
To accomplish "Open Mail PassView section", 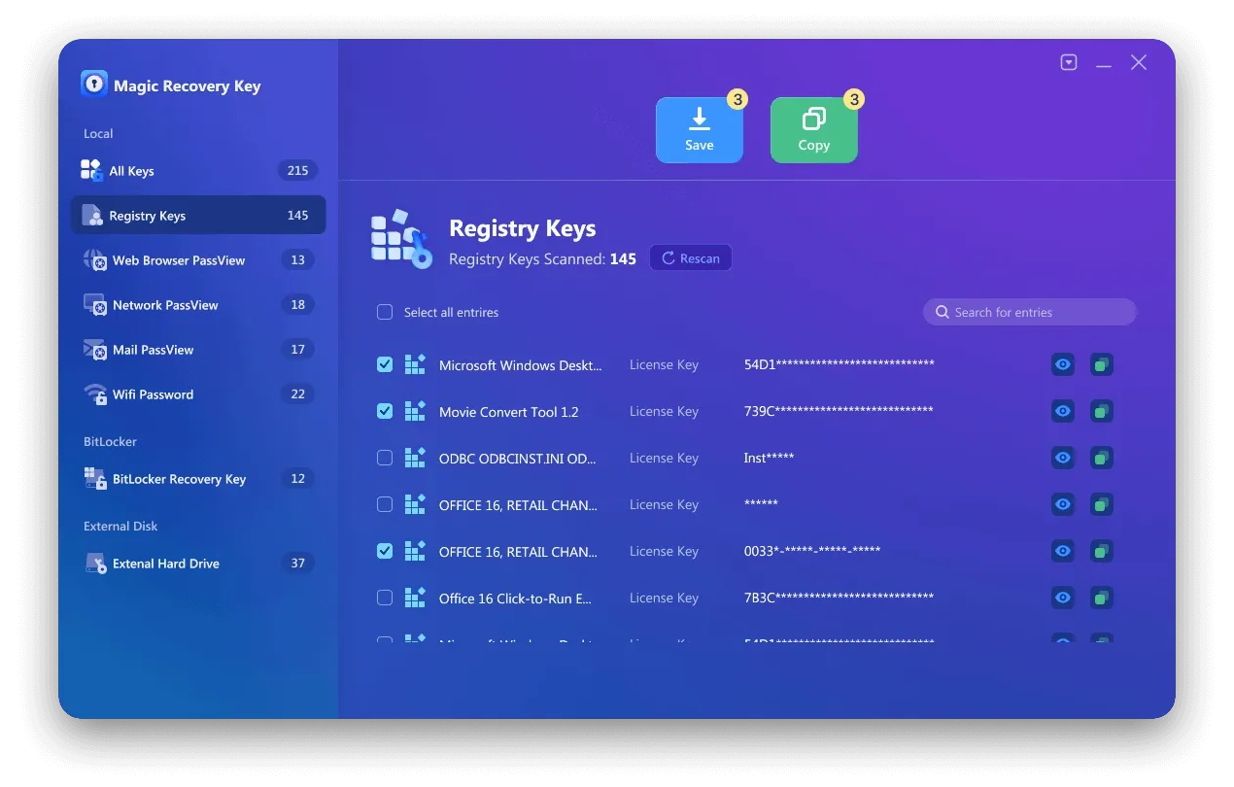I will point(198,350).
